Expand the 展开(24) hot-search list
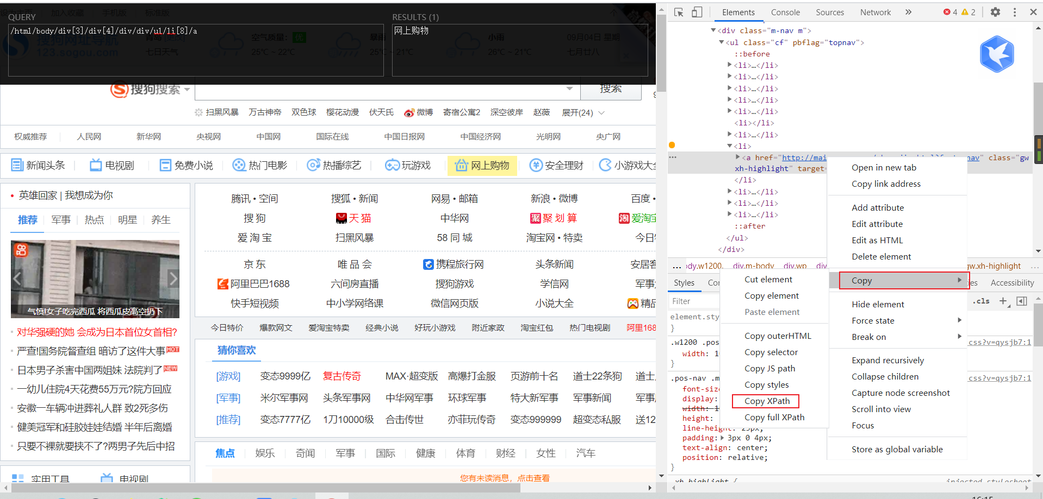Image resolution: width=1043 pixels, height=499 pixels. (583, 112)
